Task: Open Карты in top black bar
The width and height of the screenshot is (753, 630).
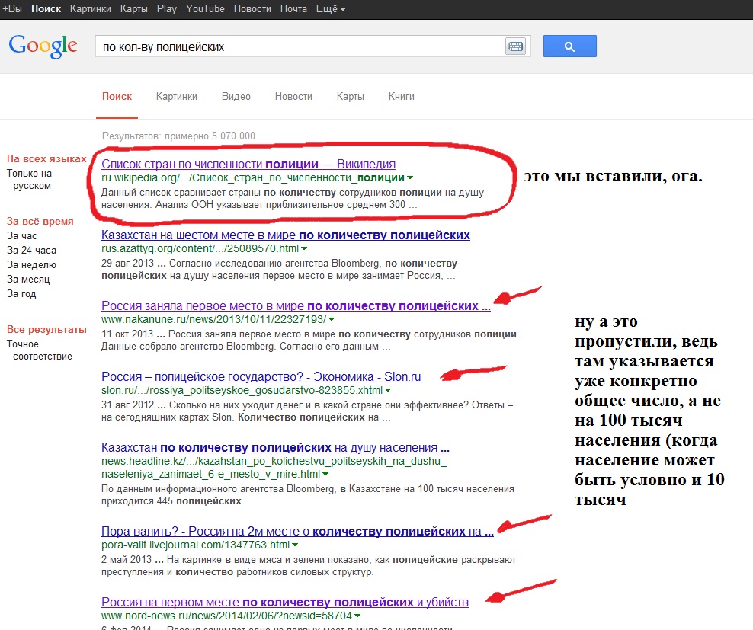Action: pyautogui.click(x=133, y=8)
